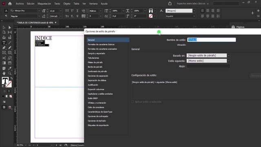Image resolution: width=261 pixels, height=147 pixels.
Task: Open the Minion Pro font family dropdown
Action: tap(39, 11)
